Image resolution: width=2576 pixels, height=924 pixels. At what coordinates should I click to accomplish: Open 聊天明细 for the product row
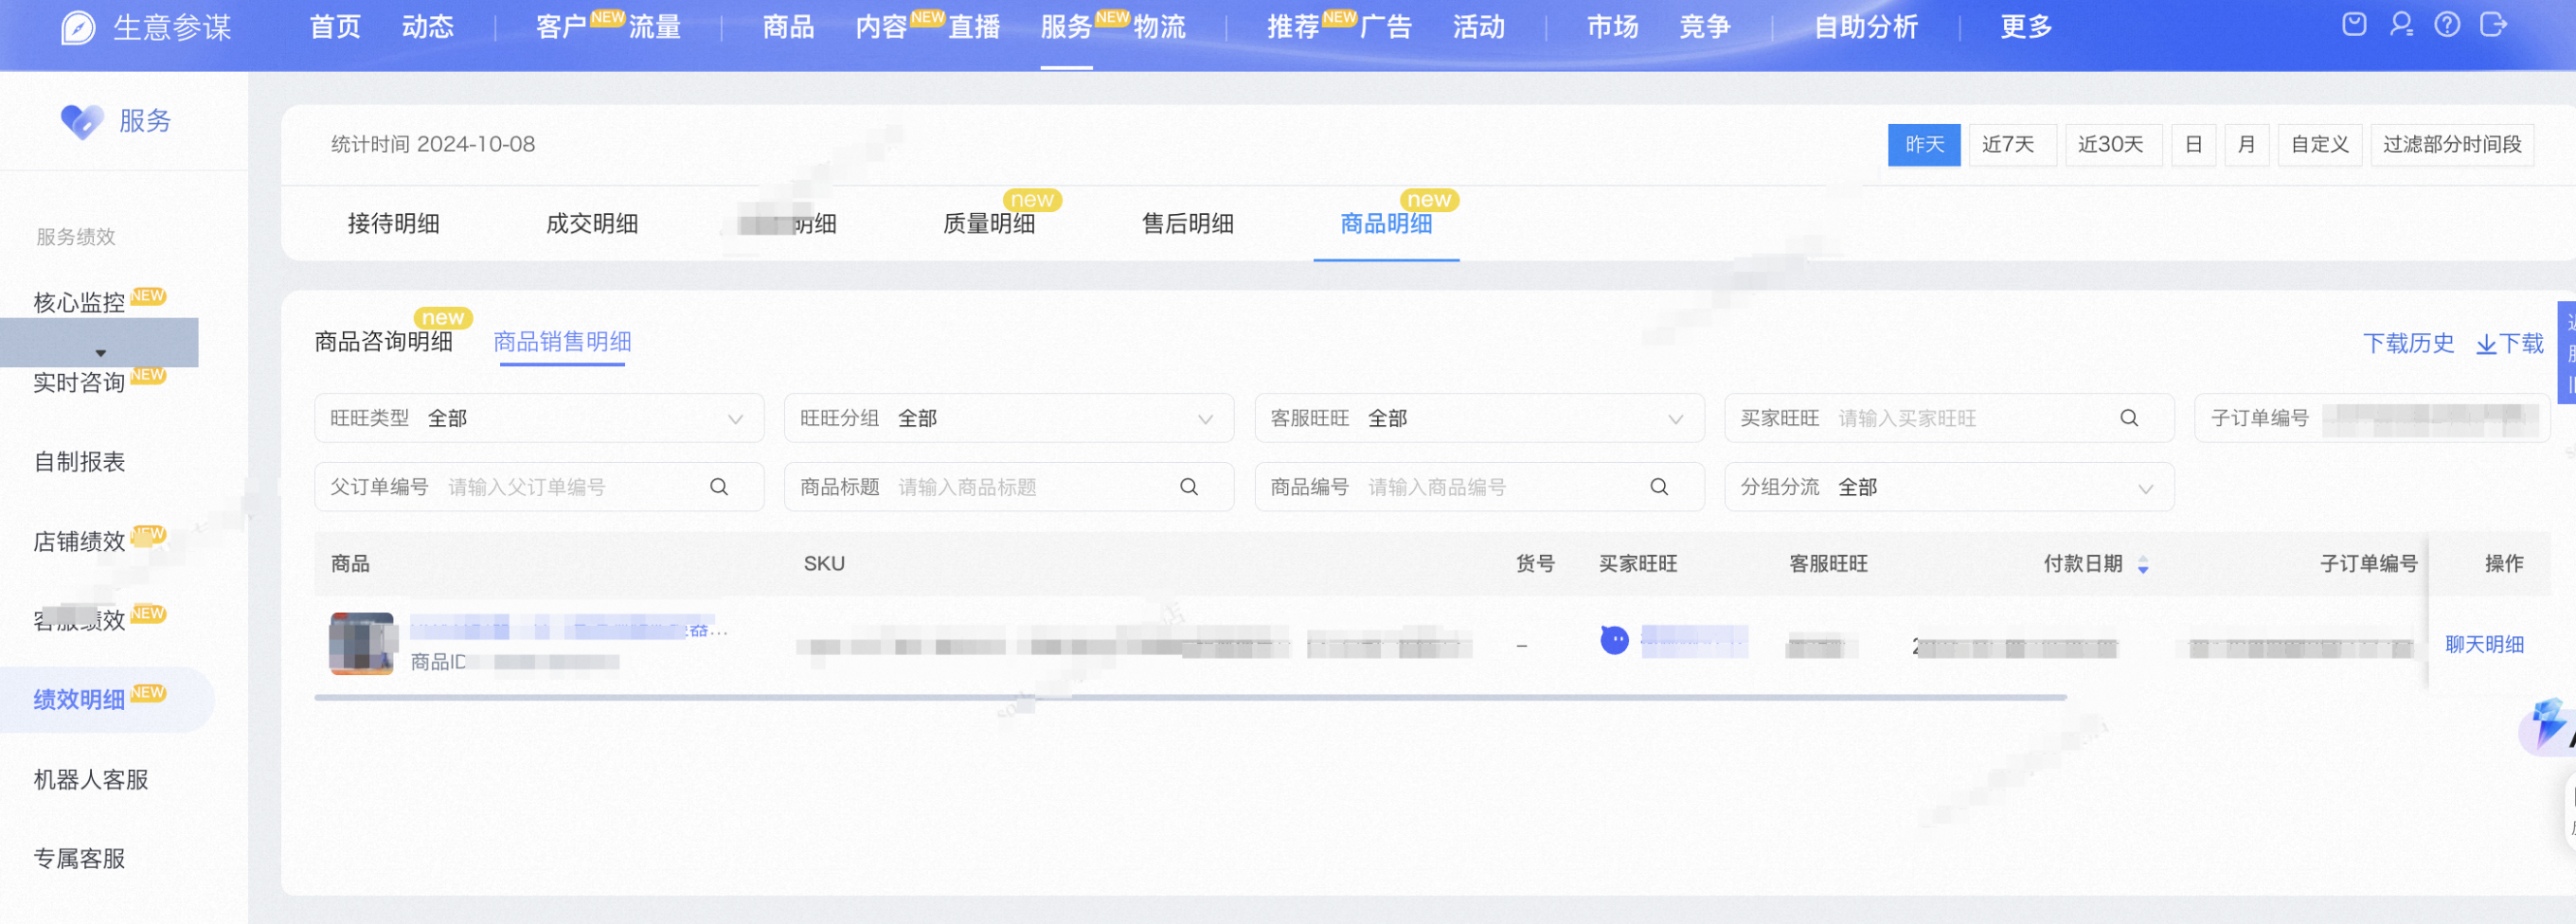point(2485,645)
